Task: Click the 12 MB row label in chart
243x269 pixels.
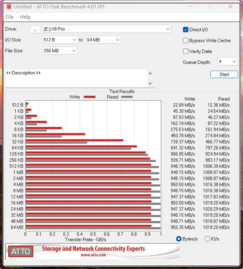Action: 17,197
